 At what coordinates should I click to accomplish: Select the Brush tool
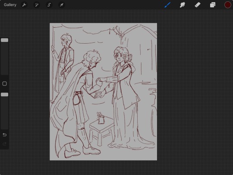point(167,5)
